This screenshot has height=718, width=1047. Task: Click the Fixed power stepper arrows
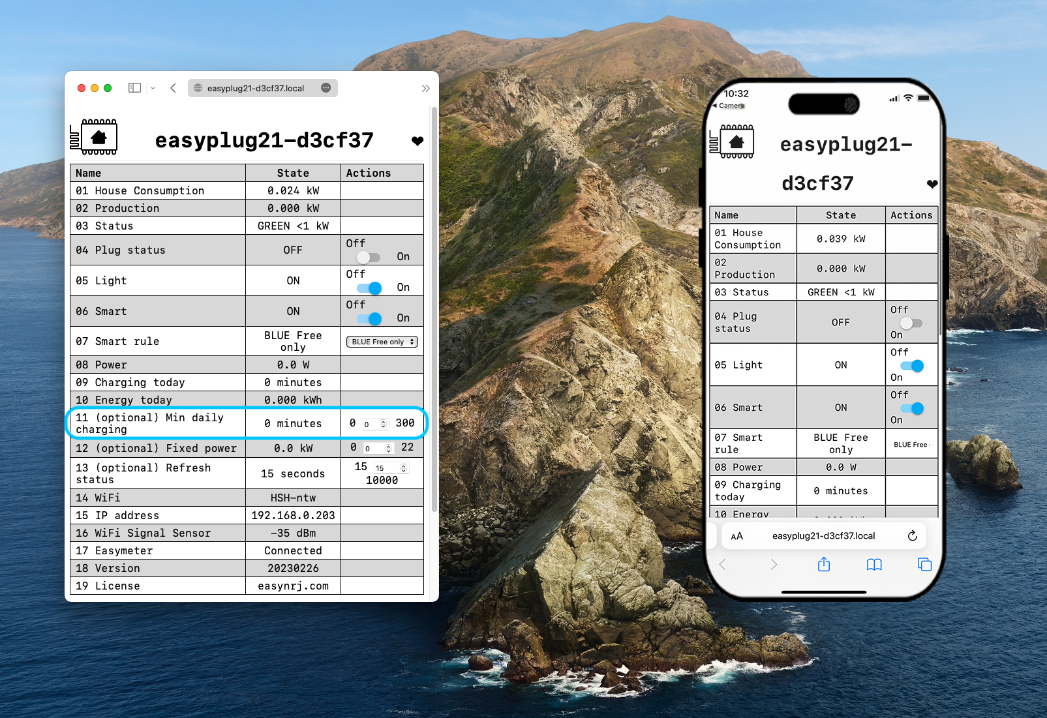coord(389,448)
